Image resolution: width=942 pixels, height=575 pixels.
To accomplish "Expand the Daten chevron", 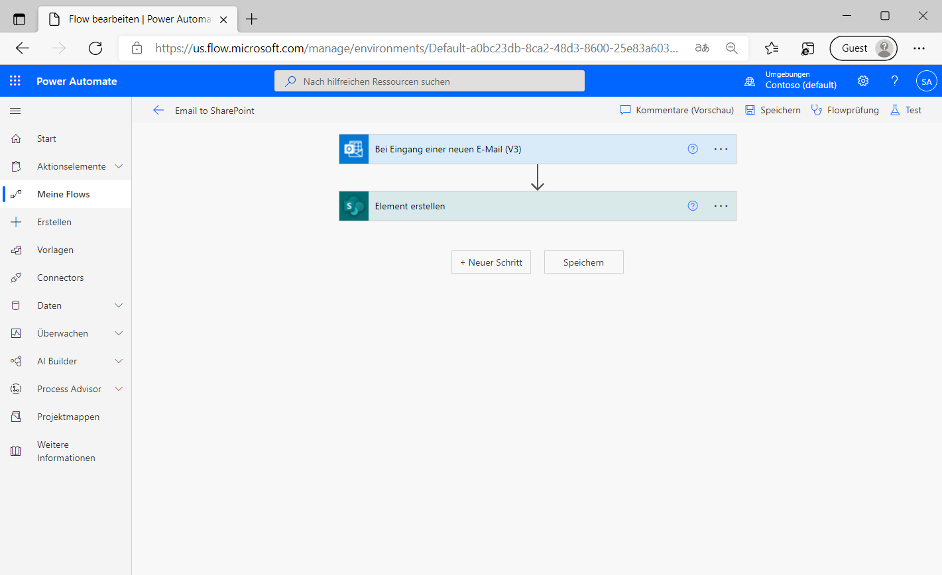I will pos(119,305).
